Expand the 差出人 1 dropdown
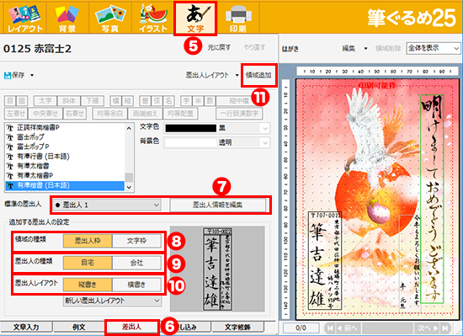 tap(107, 205)
